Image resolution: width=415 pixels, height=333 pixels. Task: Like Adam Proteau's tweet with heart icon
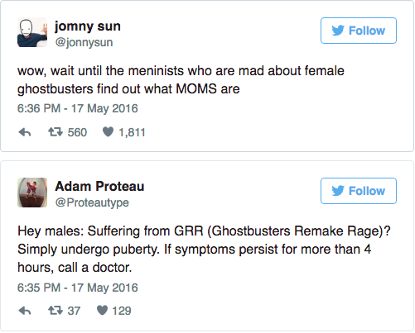(102, 311)
